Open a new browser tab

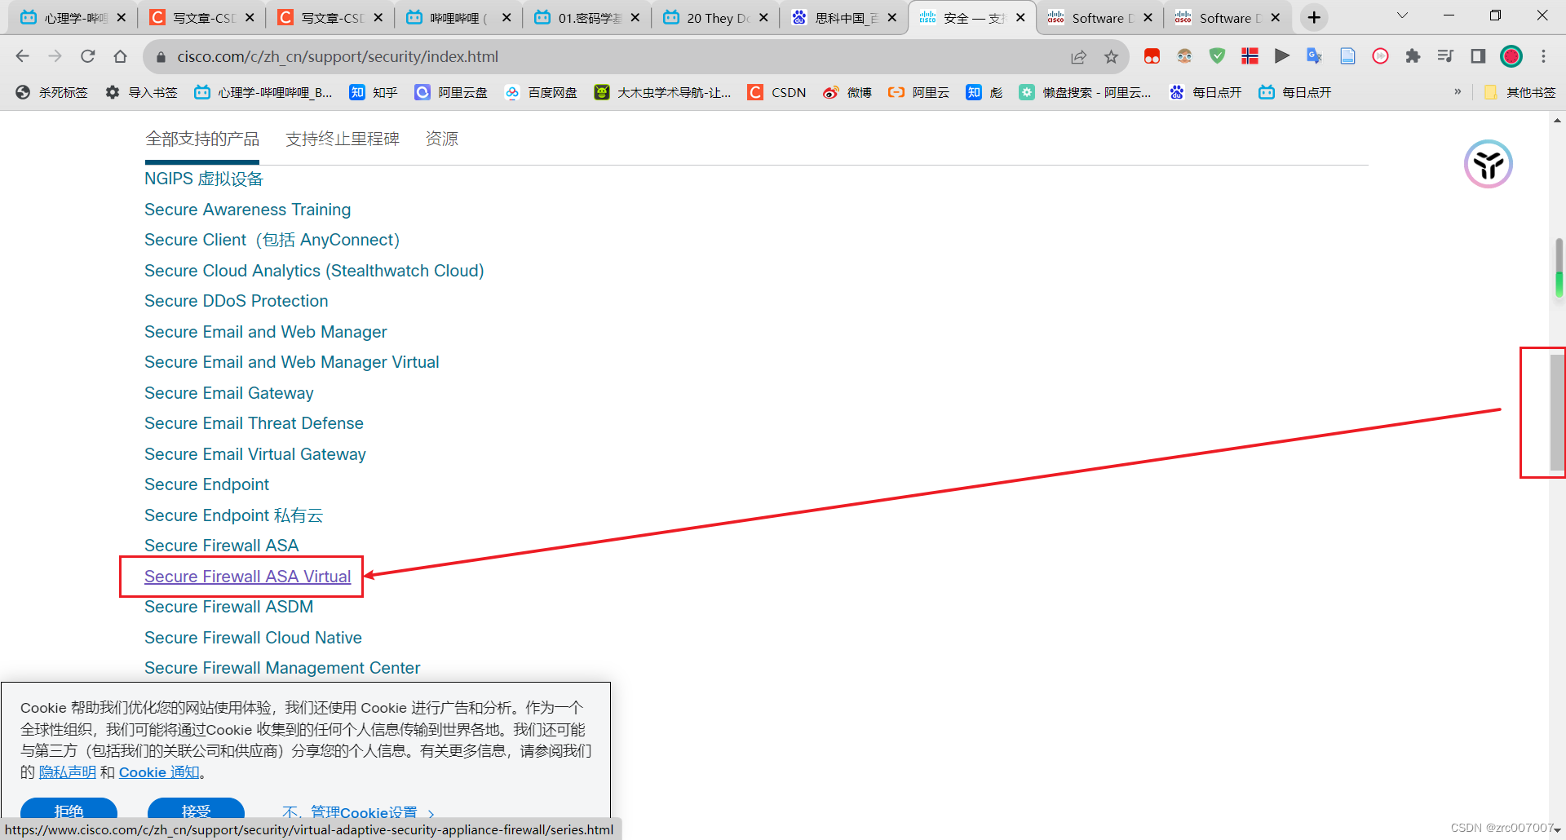click(x=1314, y=17)
